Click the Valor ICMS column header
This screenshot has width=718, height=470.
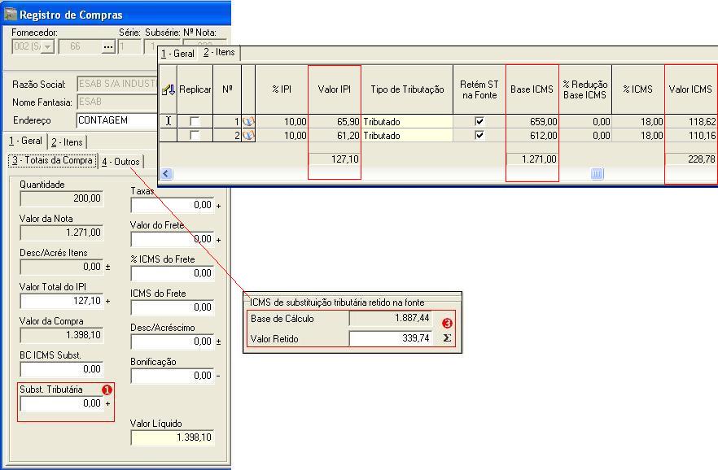[690, 89]
